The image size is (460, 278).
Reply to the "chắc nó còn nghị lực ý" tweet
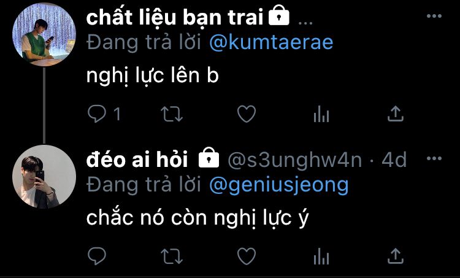pyautogui.click(x=97, y=256)
